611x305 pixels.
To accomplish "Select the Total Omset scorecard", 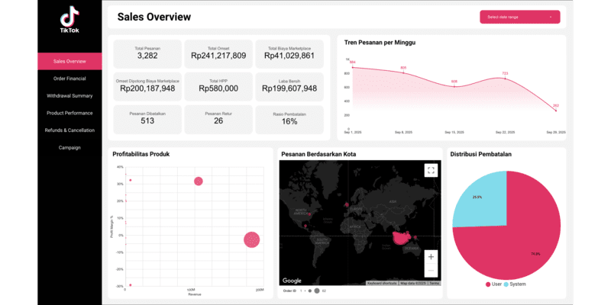I will (x=218, y=53).
